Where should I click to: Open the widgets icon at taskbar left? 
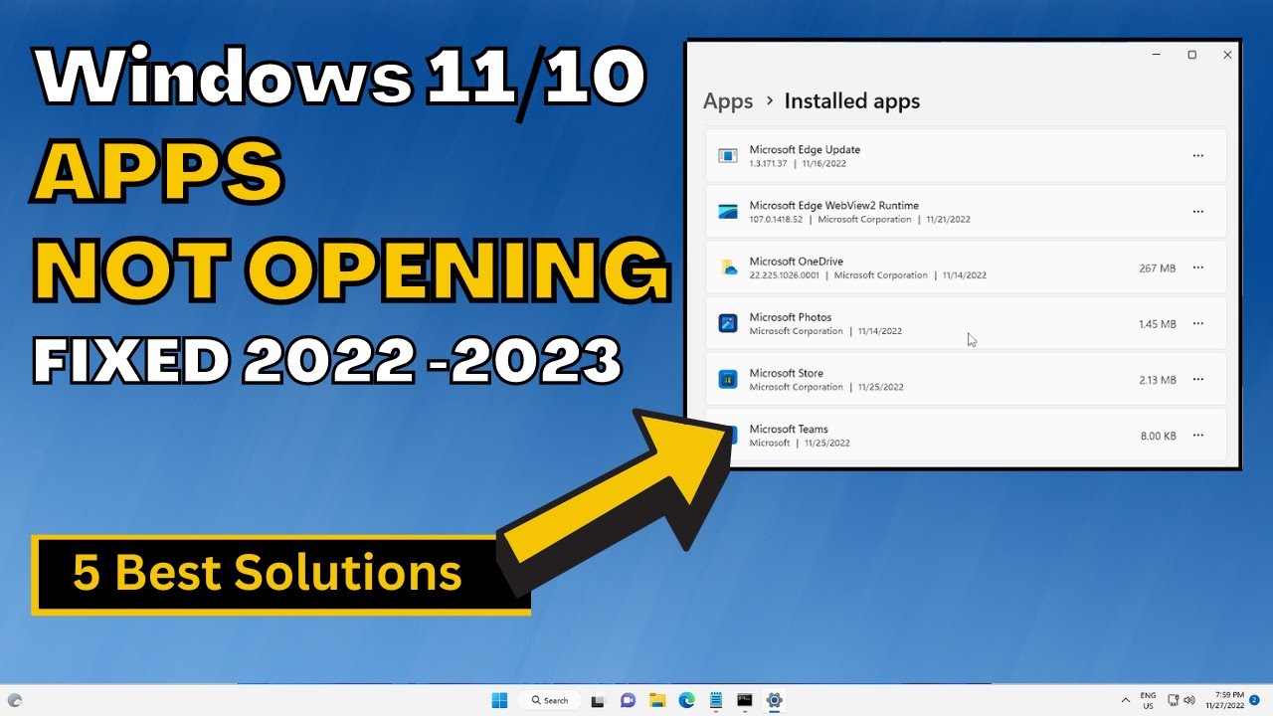15,700
